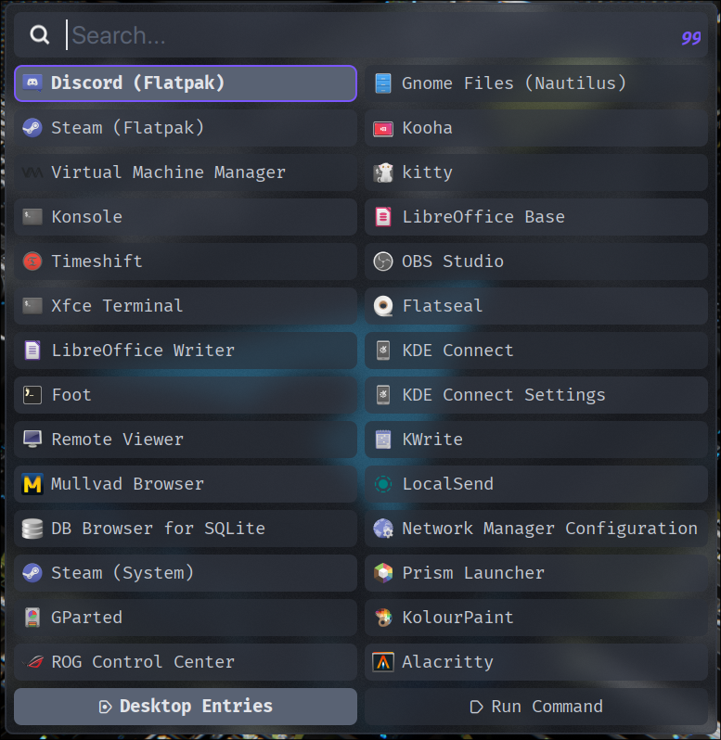
Task: Open DB Browser for SQLite label
Action: [x=158, y=529]
